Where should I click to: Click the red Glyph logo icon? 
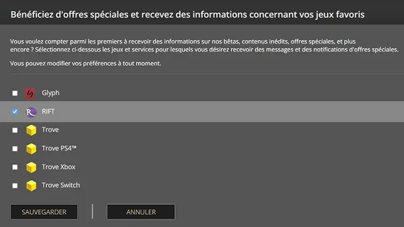tap(30, 93)
